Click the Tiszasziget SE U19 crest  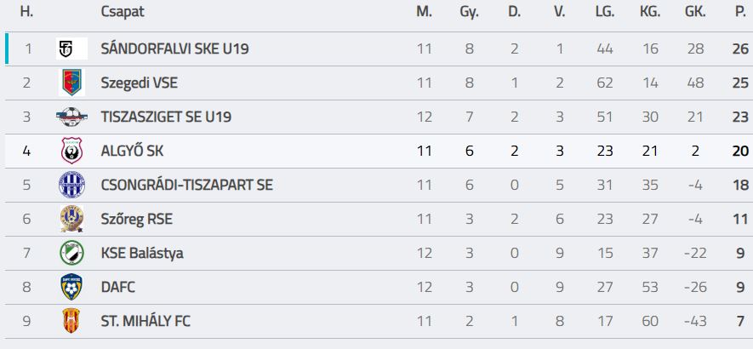click(x=71, y=117)
